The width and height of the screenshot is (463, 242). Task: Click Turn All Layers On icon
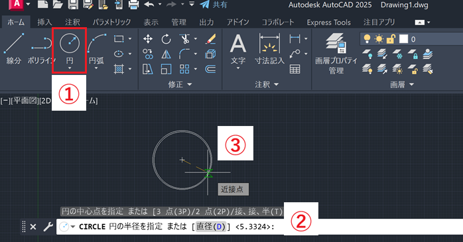pos(367,69)
